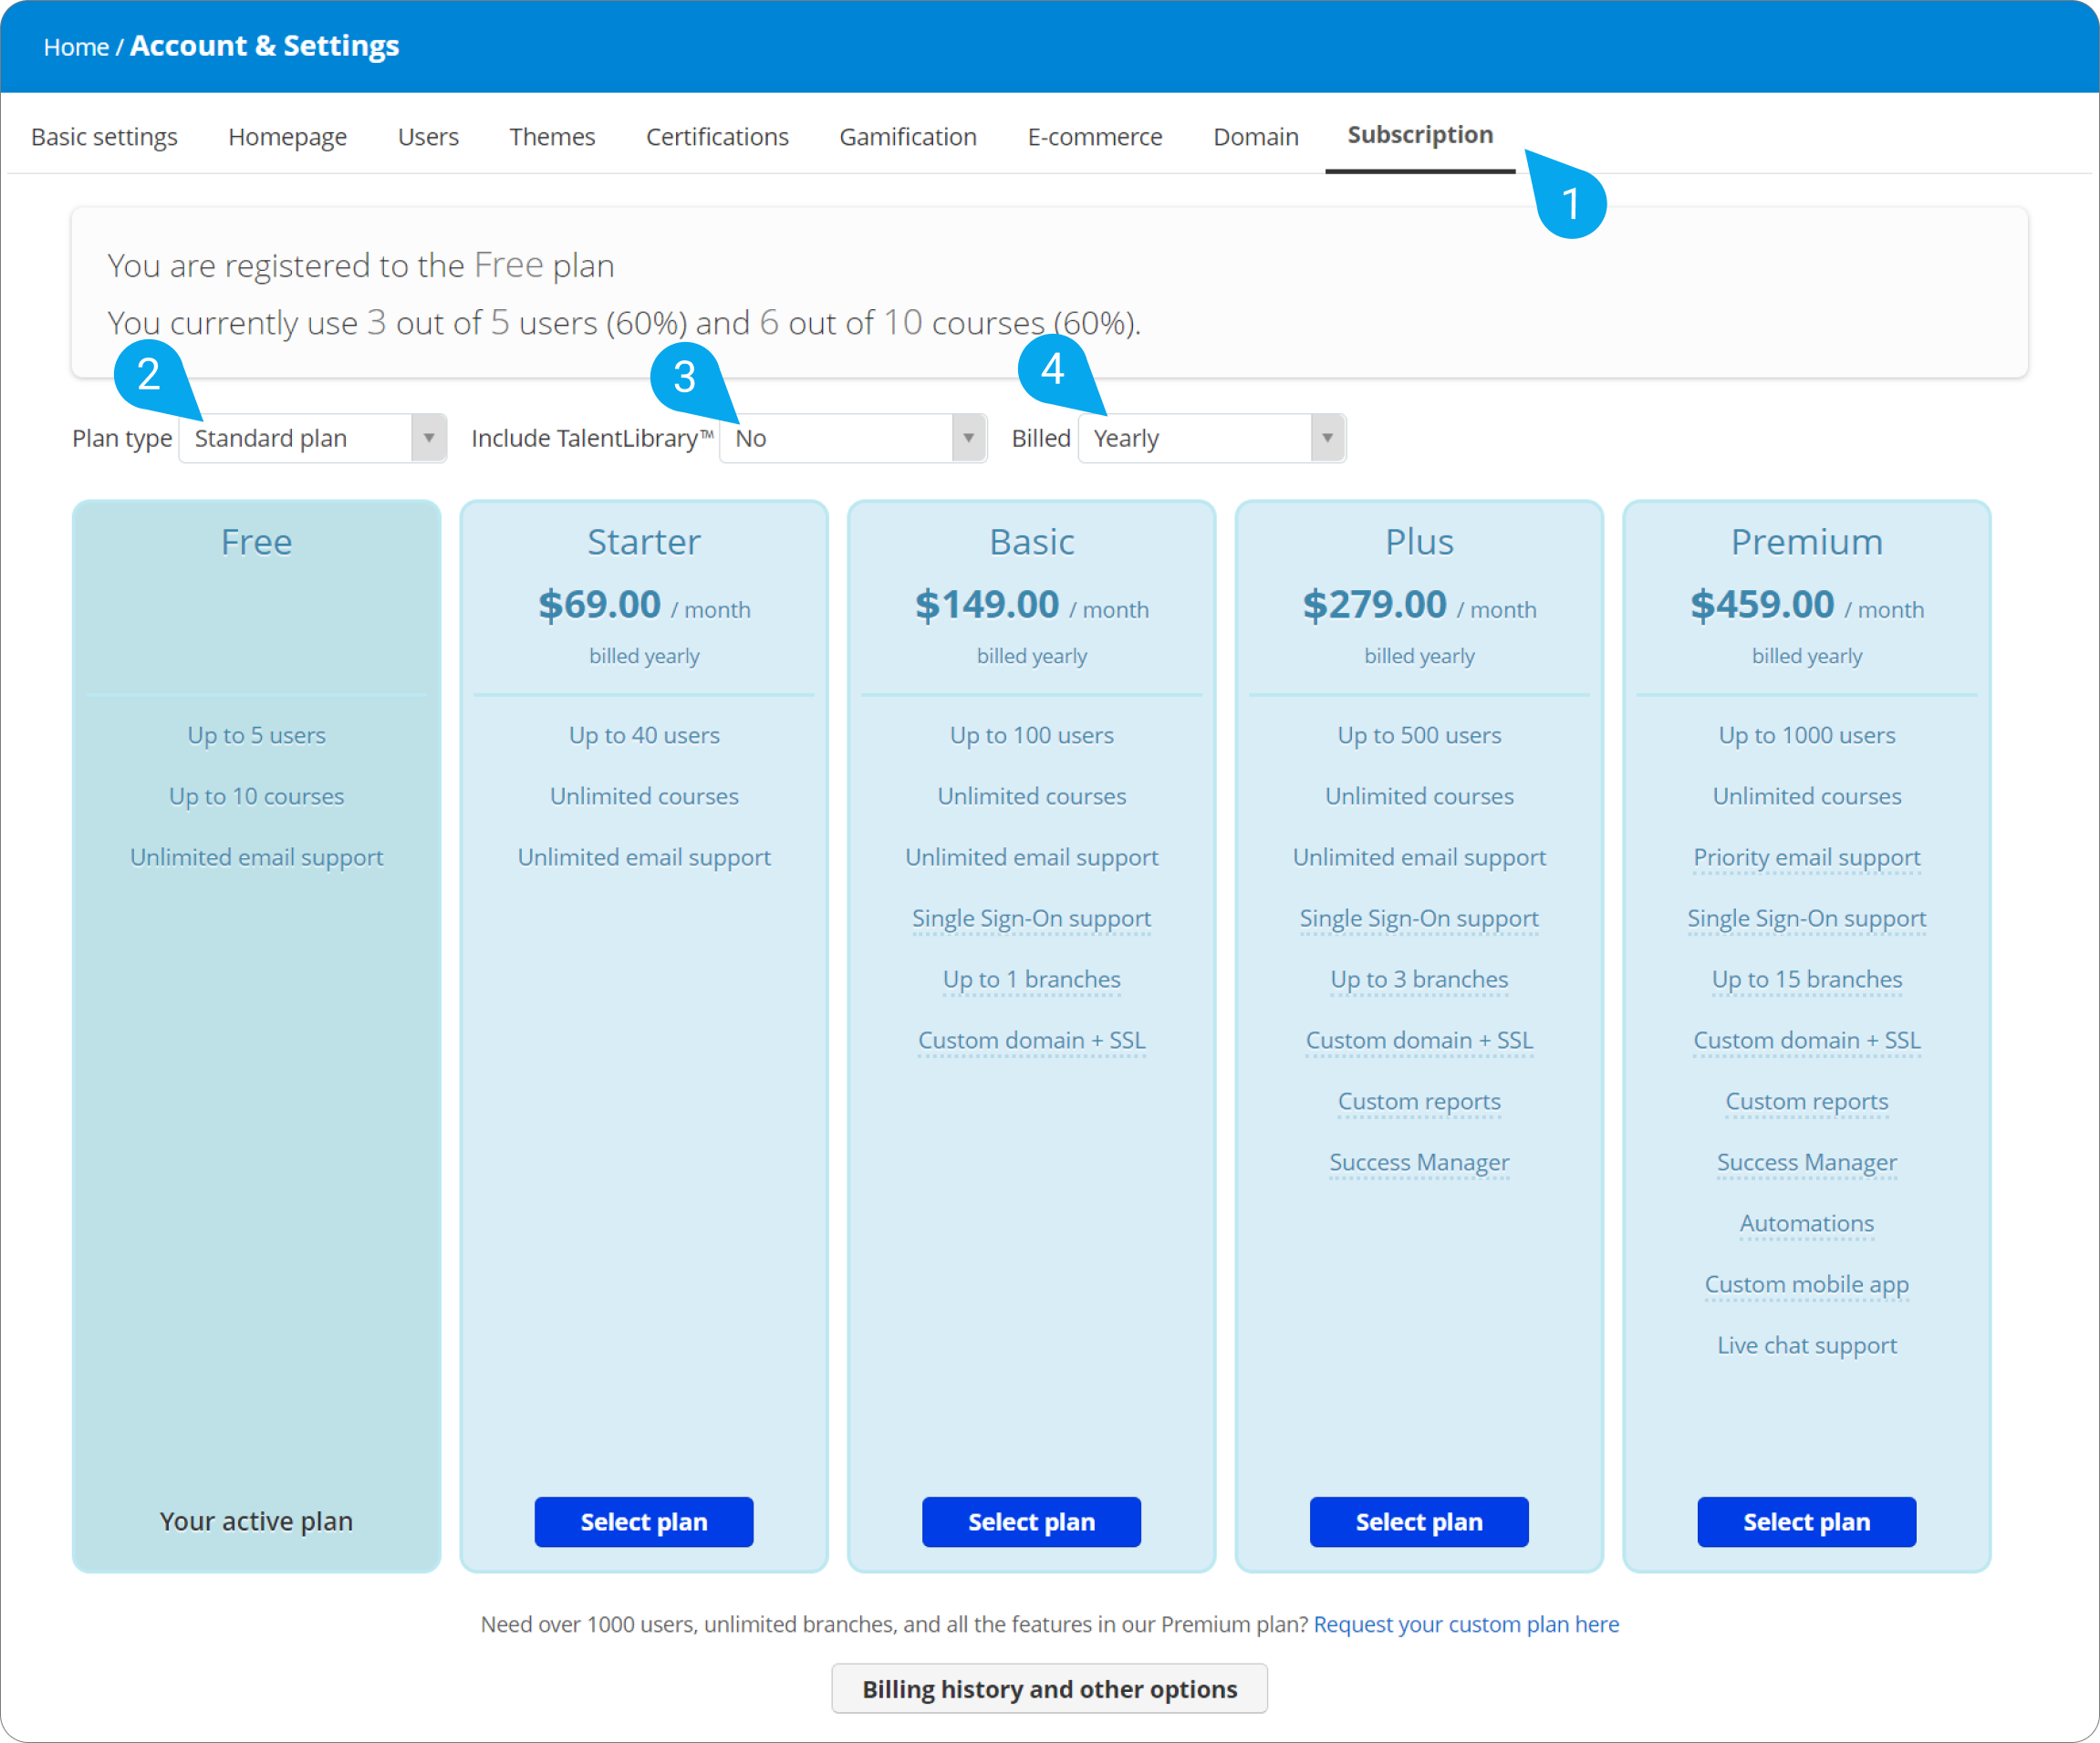Click Custom domain + SSL in Basic plan
This screenshot has width=2100, height=1743.
click(x=1031, y=1040)
